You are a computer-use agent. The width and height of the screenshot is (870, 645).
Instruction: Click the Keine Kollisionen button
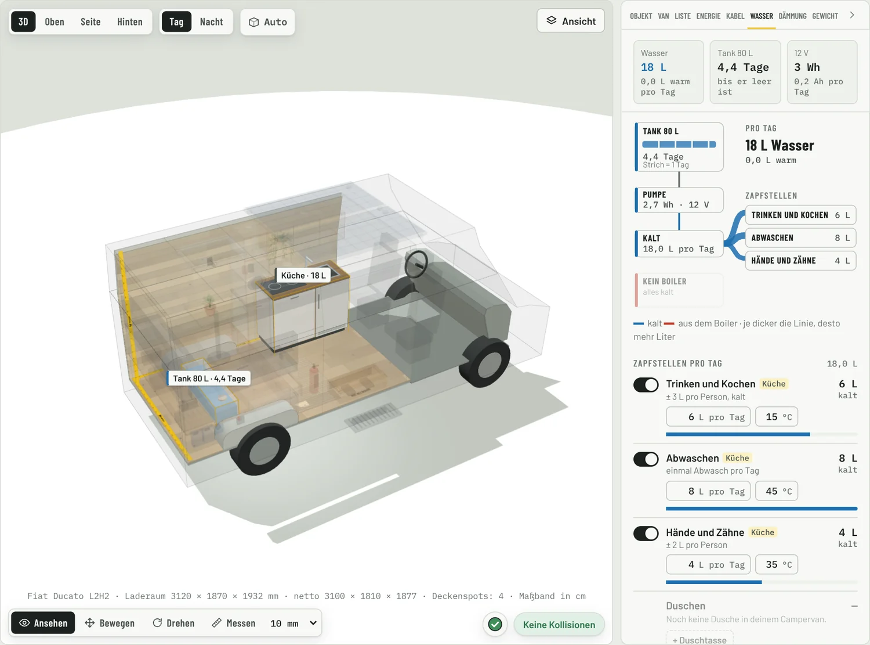559,625
